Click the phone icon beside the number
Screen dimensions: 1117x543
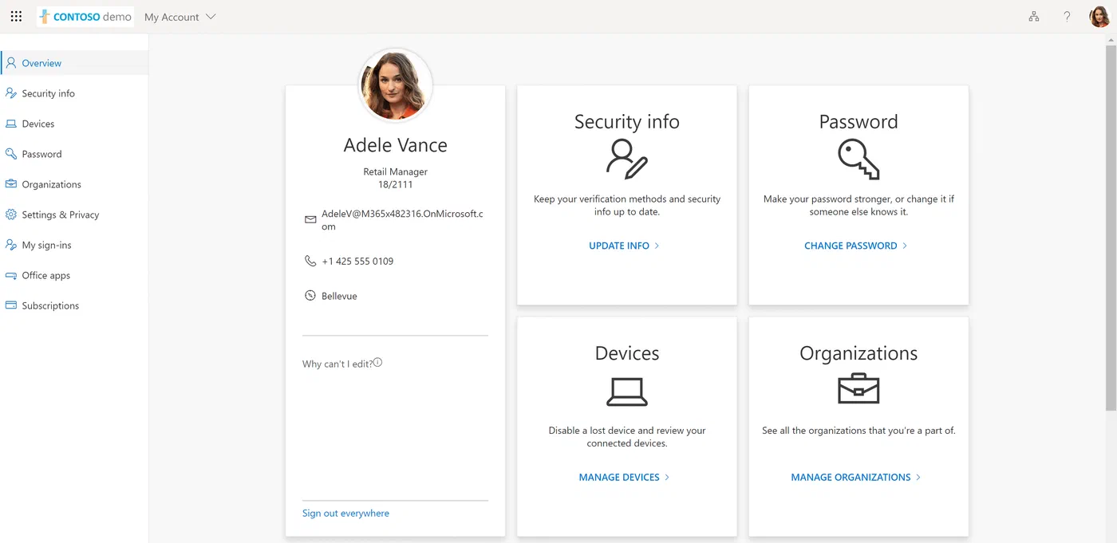[310, 261]
